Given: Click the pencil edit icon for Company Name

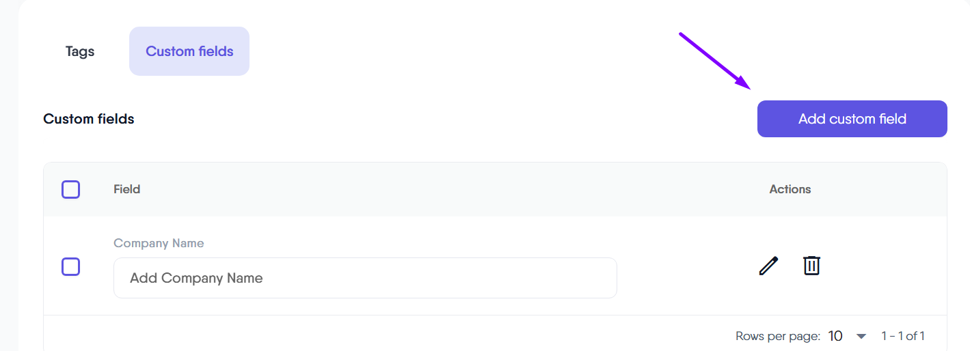Looking at the screenshot, I should (x=768, y=266).
